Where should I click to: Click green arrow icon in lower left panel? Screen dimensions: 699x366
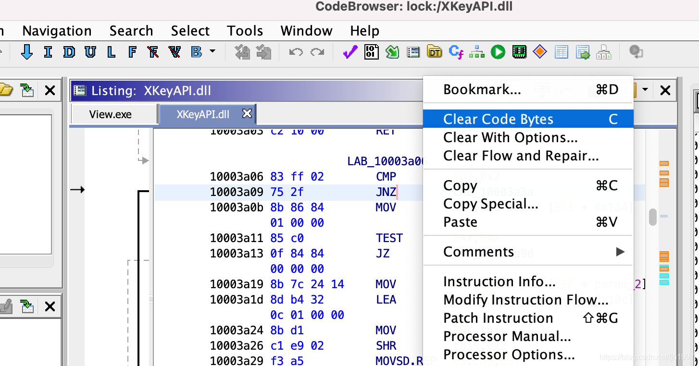[27, 306]
